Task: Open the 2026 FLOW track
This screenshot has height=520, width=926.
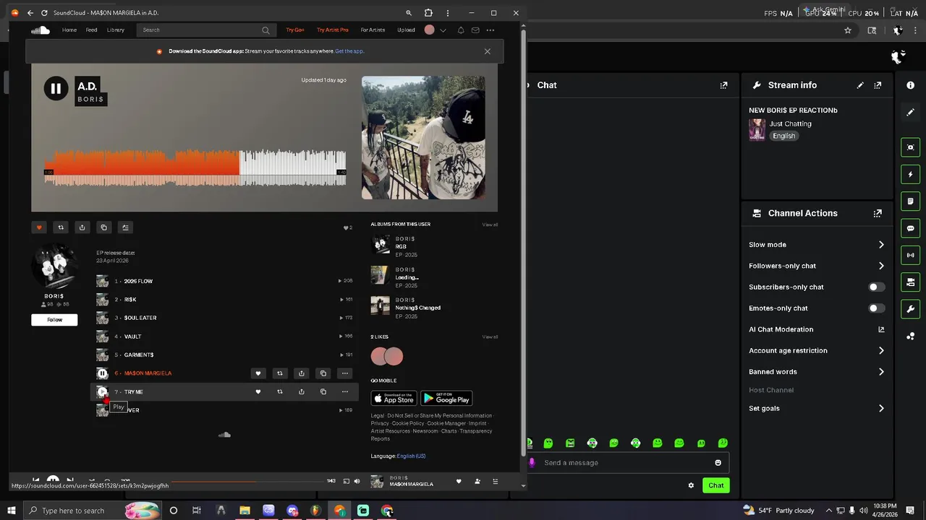Action: (138, 281)
